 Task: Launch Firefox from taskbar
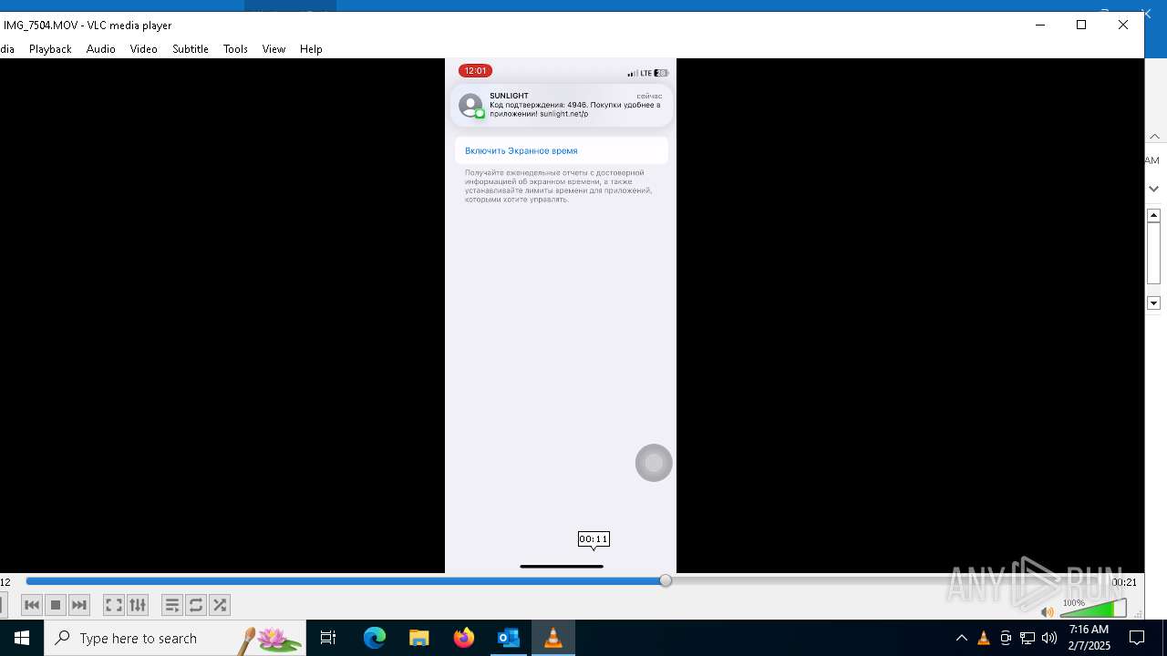pos(464,638)
